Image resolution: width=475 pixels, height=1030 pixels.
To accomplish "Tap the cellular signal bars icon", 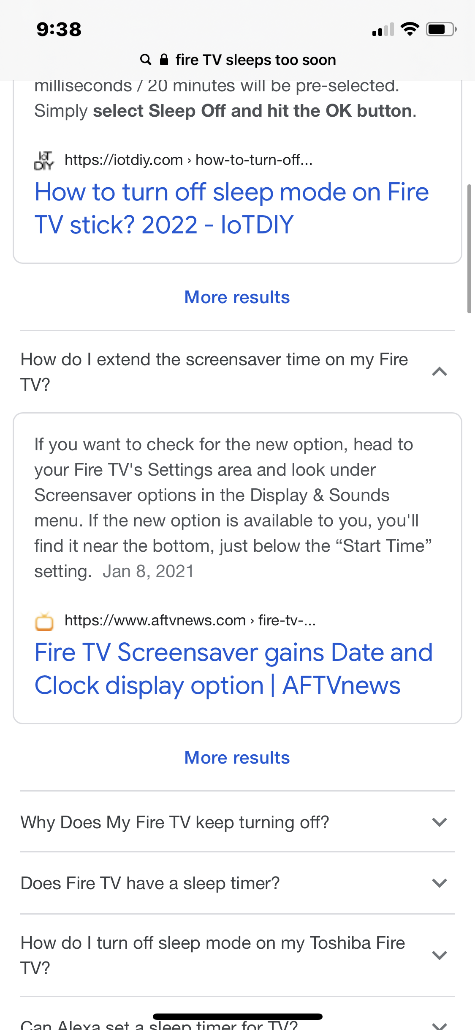I will click(383, 30).
